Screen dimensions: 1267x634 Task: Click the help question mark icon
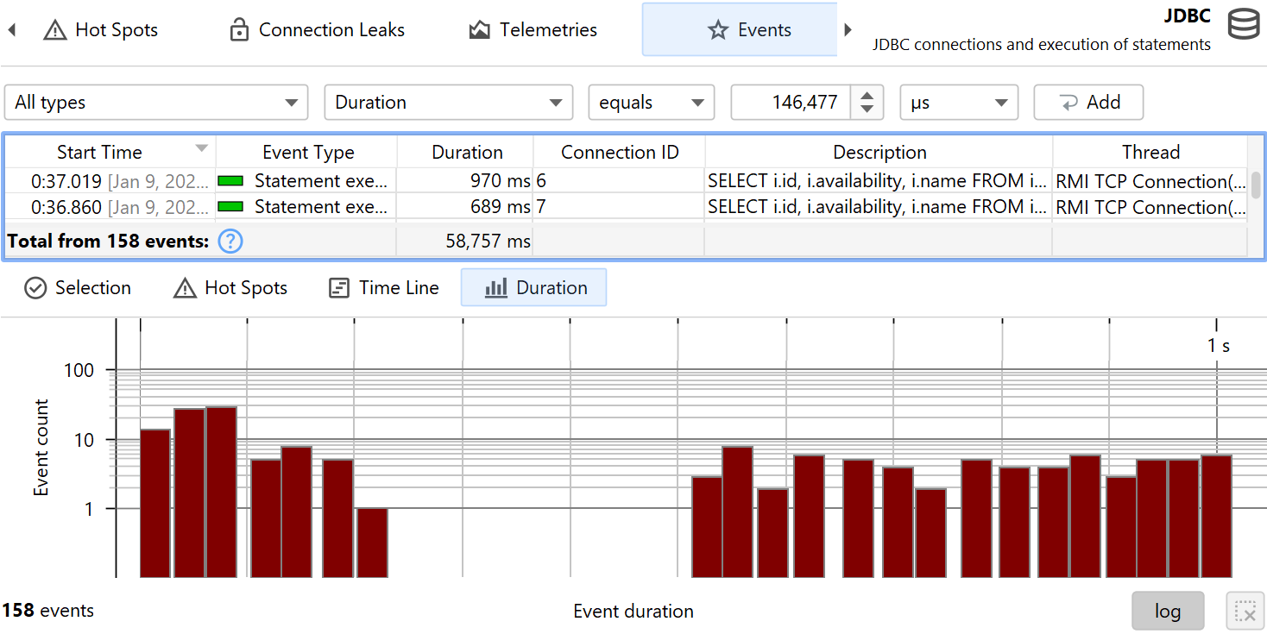230,242
